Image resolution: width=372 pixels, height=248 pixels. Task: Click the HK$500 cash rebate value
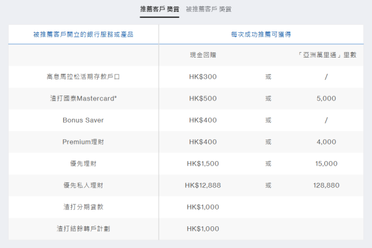coord(203,98)
